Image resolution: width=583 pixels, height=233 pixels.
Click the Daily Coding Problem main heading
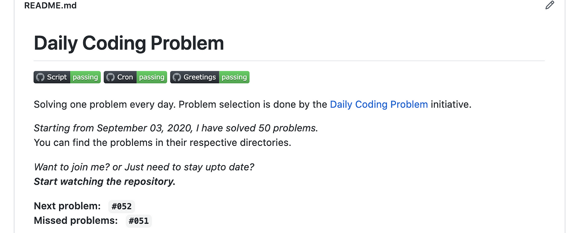129,43
